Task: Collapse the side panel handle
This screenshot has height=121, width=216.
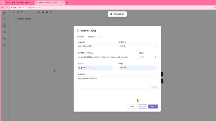Action: pyautogui.click(x=54, y=71)
